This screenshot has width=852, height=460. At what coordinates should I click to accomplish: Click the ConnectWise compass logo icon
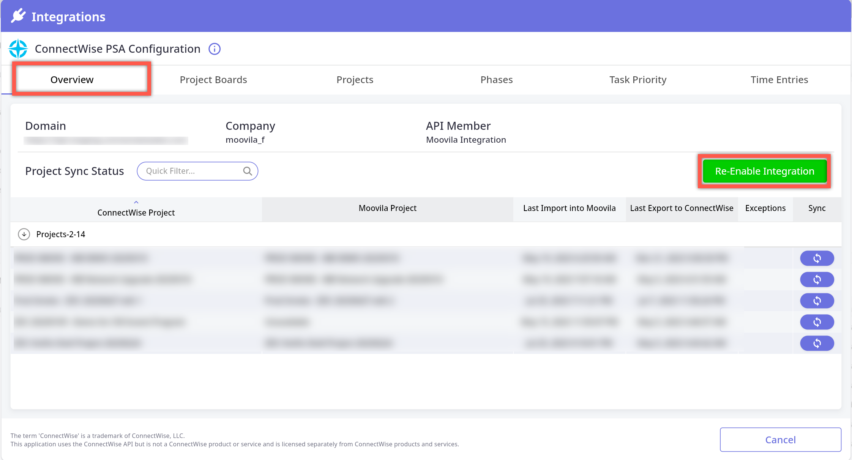click(18, 49)
